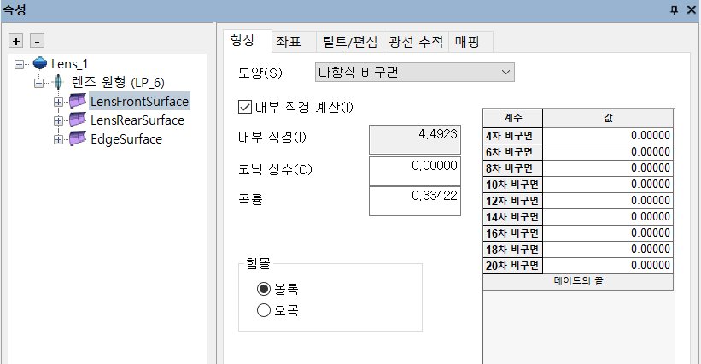The height and width of the screenshot is (364, 701).
Task: Click the 18차 비구면 row header
Action: point(513,250)
